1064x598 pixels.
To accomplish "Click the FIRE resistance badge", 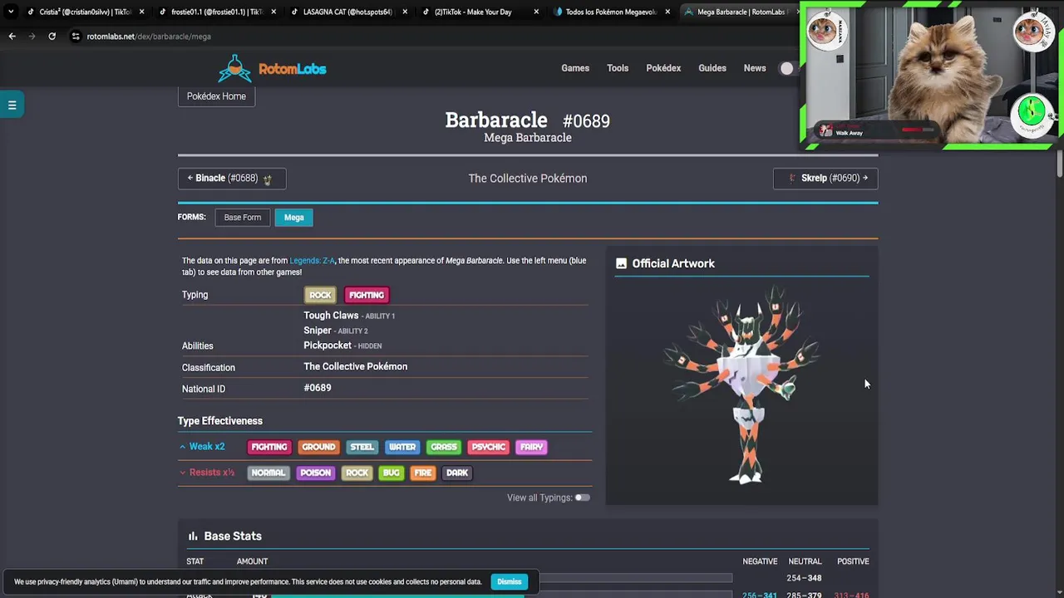I will 423,473.
